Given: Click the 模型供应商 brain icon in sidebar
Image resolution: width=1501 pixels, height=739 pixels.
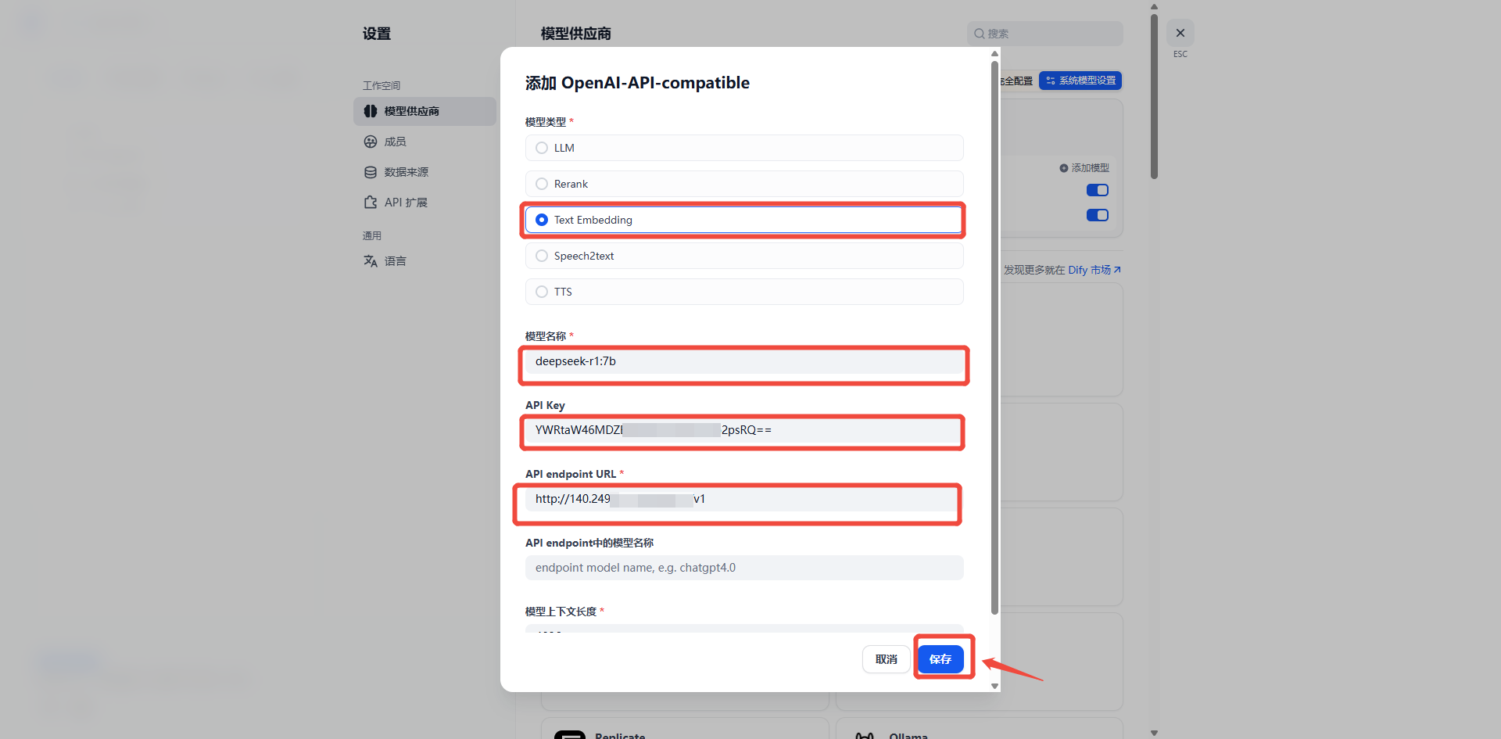Looking at the screenshot, I should click(x=371, y=111).
